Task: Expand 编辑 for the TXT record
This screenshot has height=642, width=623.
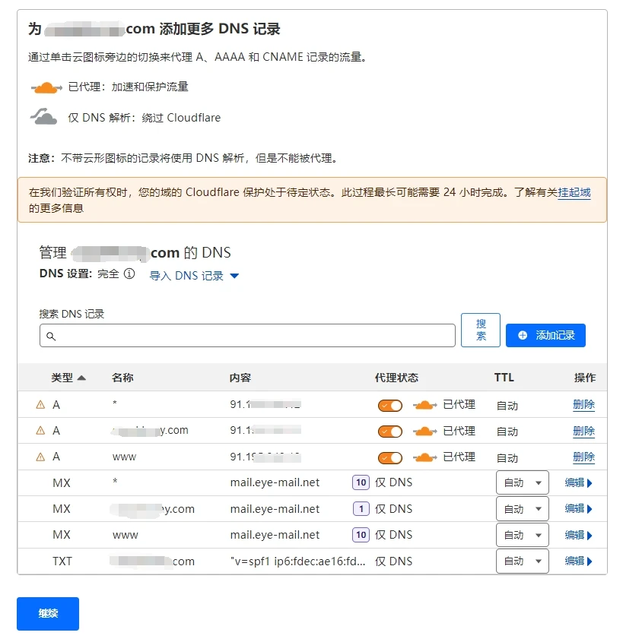Action: point(578,561)
